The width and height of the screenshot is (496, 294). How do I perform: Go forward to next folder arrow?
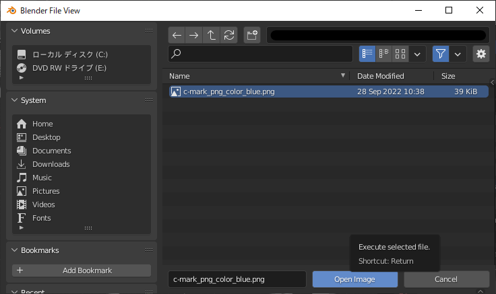(194, 35)
